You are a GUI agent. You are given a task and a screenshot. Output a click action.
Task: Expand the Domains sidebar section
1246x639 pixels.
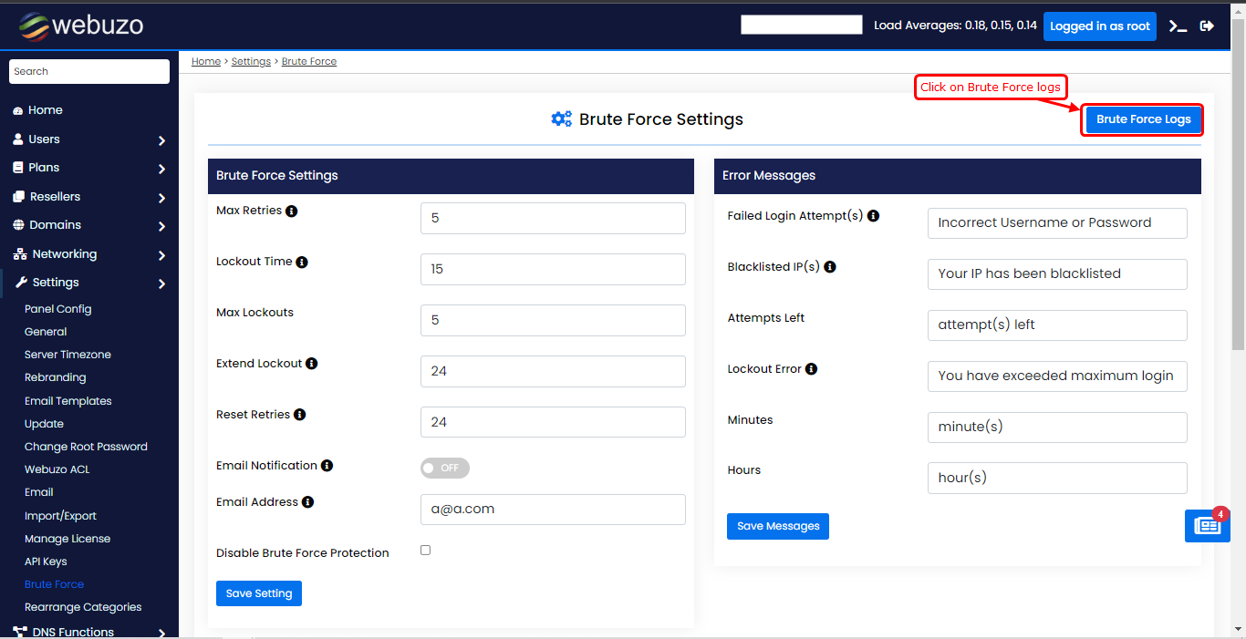[x=88, y=225]
